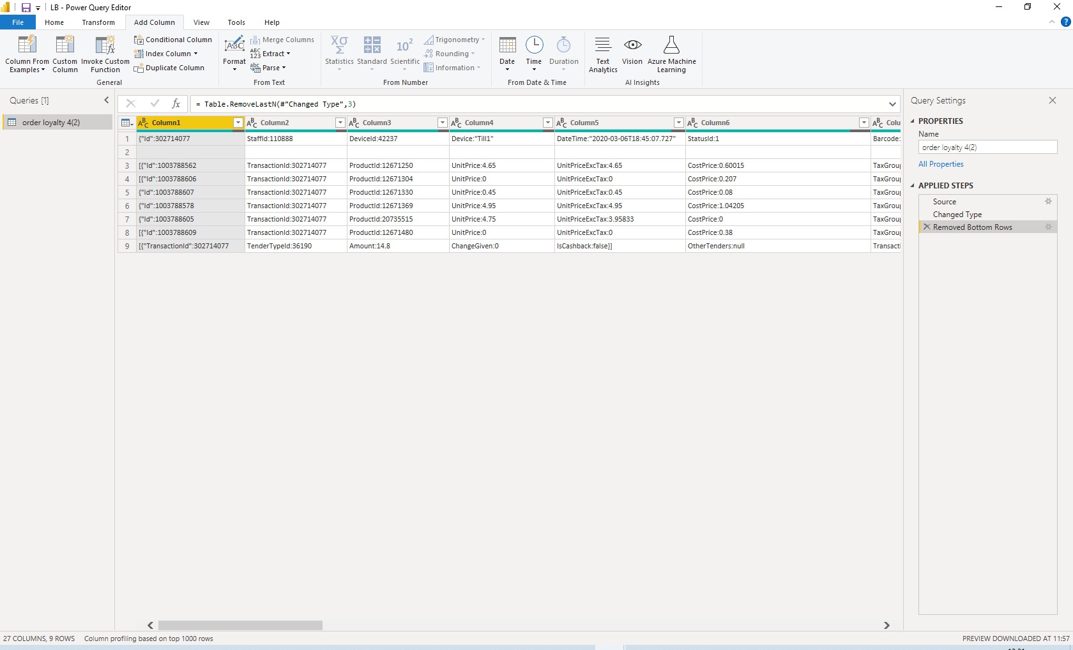
Task: Switch to the Home tab
Action: click(54, 22)
